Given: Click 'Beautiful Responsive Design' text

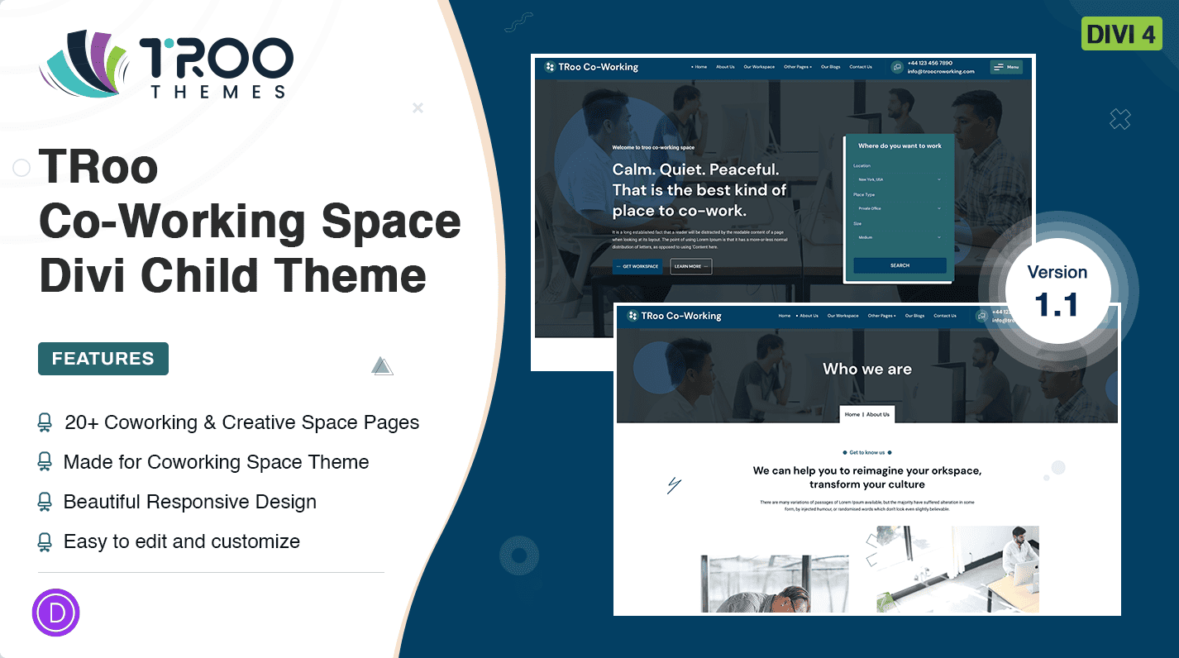Looking at the screenshot, I should 190,502.
